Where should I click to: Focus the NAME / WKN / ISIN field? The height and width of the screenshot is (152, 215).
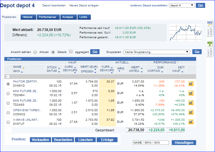151,142
